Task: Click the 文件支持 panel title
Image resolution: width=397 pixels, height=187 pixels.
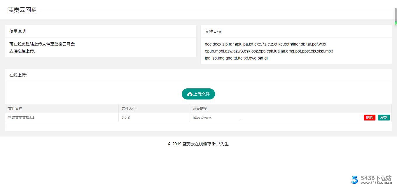Action: coord(213,31)
